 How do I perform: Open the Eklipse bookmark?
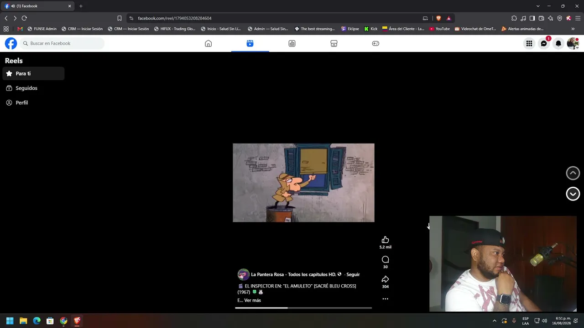click(350, 29)
